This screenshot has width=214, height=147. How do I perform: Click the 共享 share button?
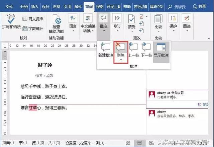[x=199, y=6]
